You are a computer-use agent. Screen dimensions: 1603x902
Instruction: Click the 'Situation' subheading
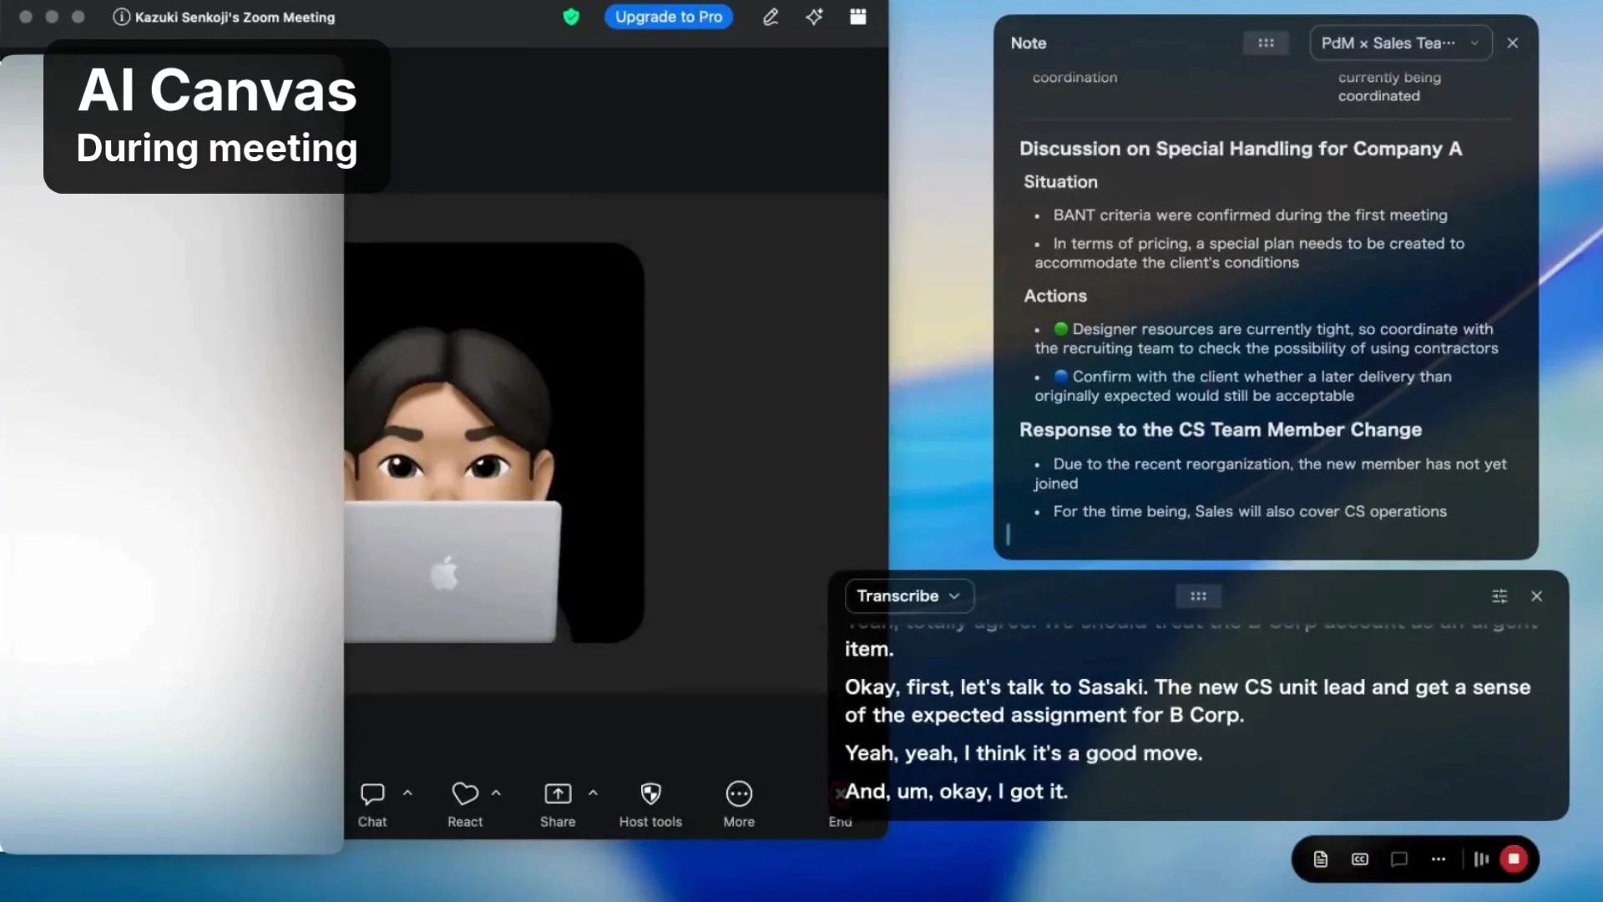(x=1060, y=182)
